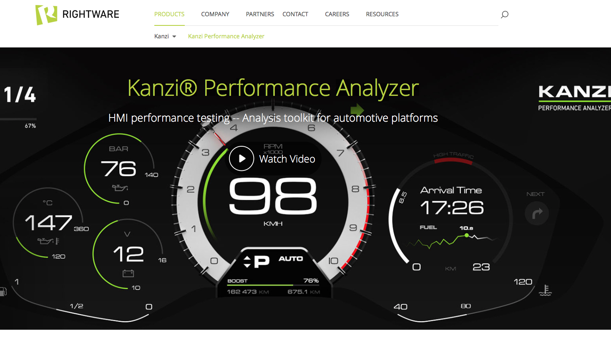Open the CONTACT page
The height and width of the screenshot is (348, 611).
(295, 14)
